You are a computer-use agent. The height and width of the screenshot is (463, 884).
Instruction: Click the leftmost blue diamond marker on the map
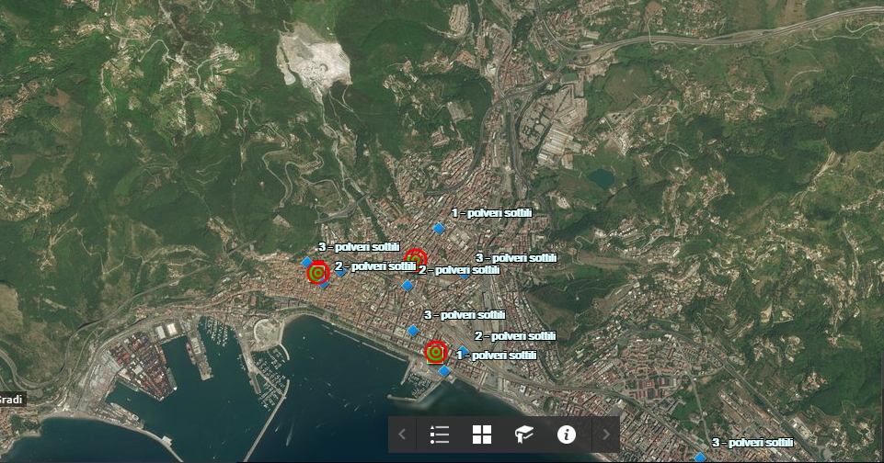pos(306,262)
